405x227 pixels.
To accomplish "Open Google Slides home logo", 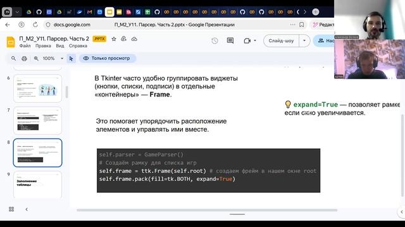I will click(x=11, y=42).
